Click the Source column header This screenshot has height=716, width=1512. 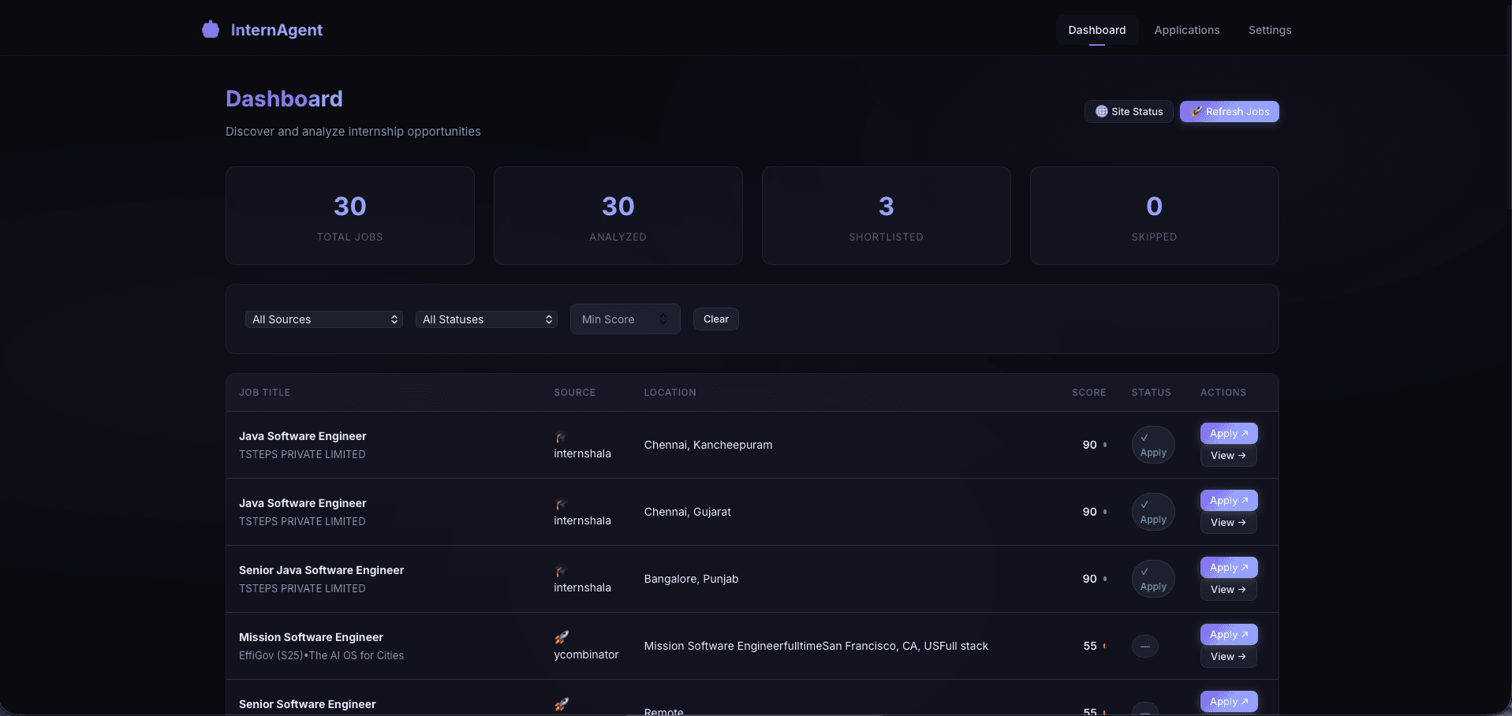pos(575,393)
